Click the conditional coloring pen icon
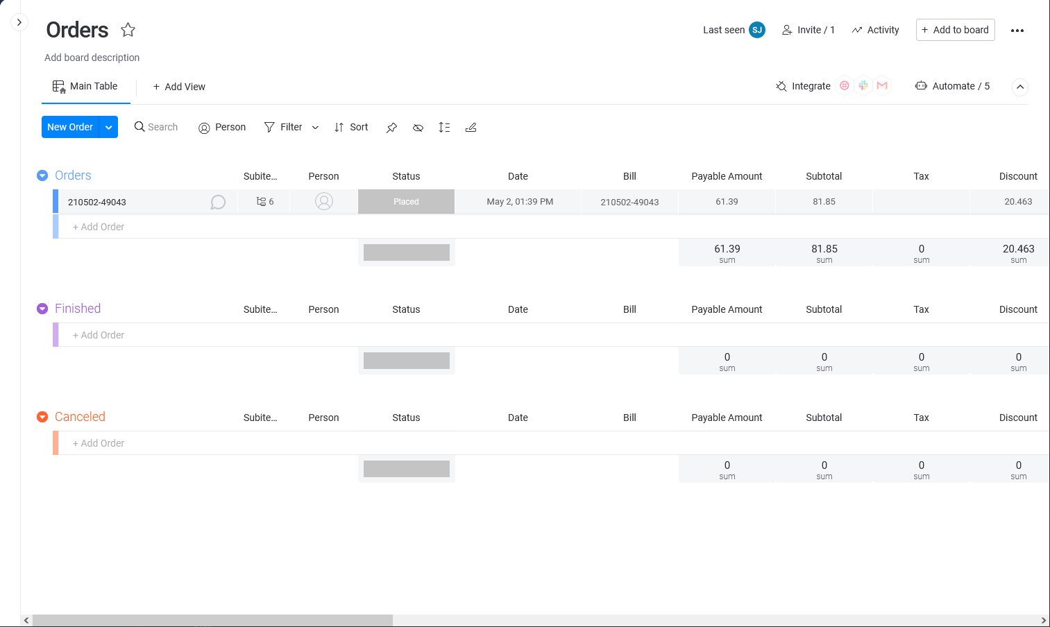This screenshot has width=1050, height=627. (x=471, y=128)
